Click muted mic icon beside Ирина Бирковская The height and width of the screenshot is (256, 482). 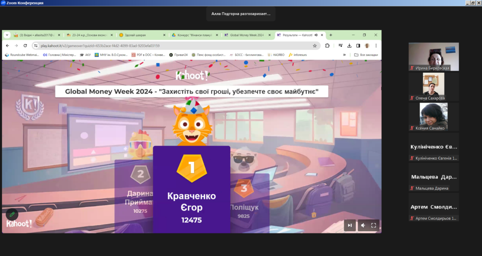412,68
